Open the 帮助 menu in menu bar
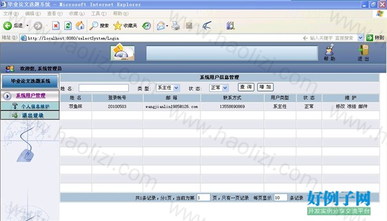387x221 pixels. (x=121, y=14)
